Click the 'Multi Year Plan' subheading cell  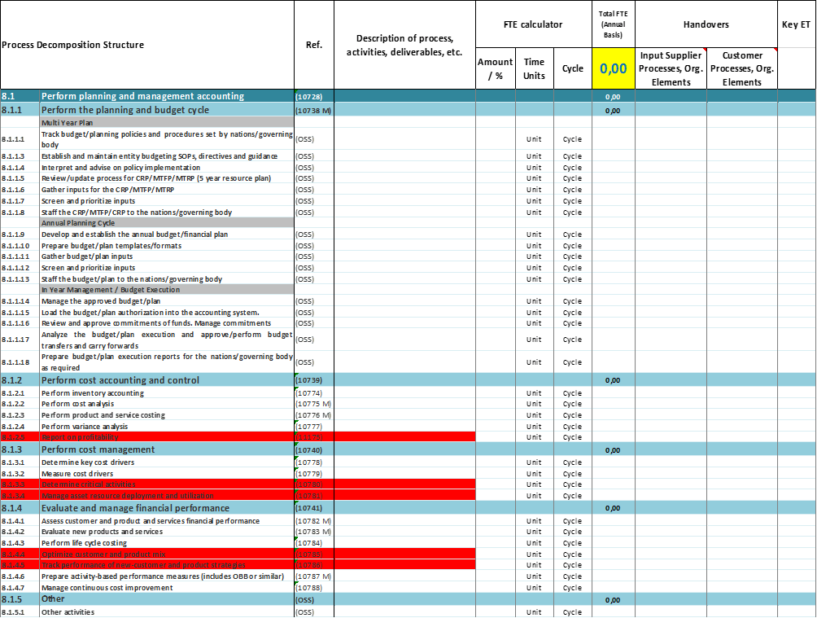tap(167, 122)
